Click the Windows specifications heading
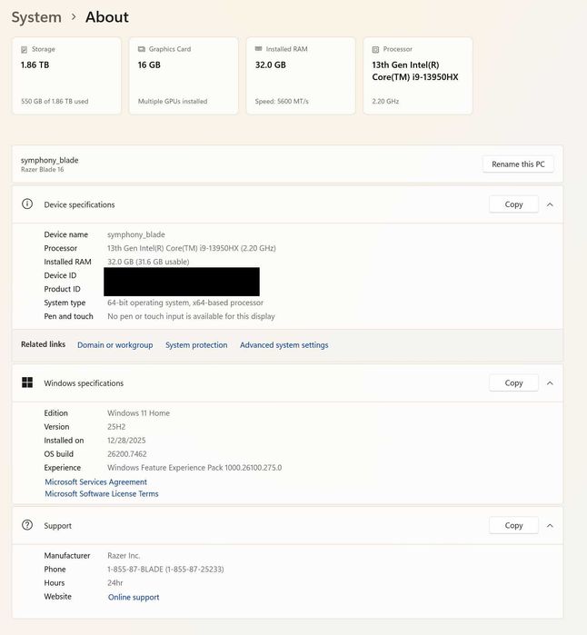This screenshot has height=635, width=587. pos(84,383)
